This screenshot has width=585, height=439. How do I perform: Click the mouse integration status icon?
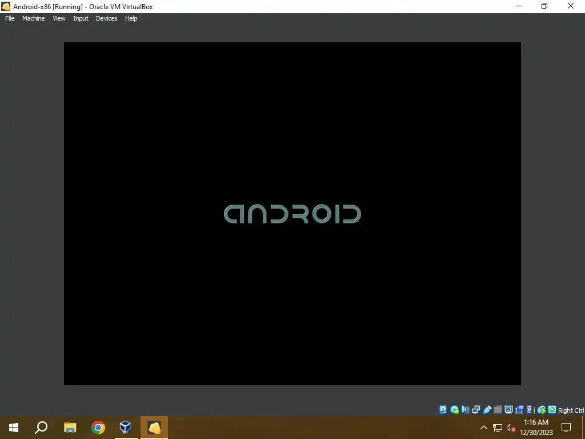tap(542, 410)
